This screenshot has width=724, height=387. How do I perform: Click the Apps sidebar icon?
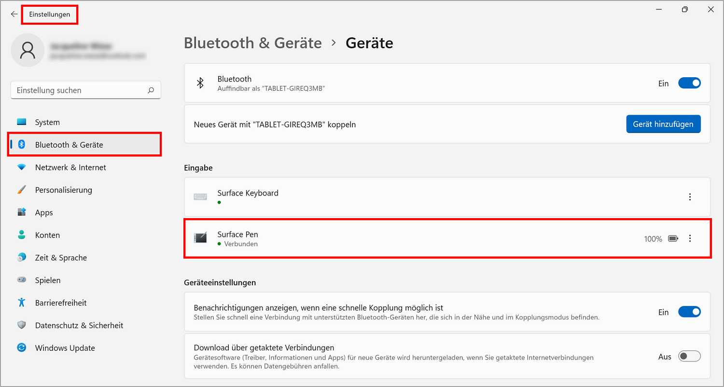click(x=22, y=212)
